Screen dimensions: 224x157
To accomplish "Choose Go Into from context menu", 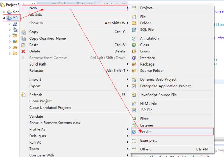I will 74,14.
